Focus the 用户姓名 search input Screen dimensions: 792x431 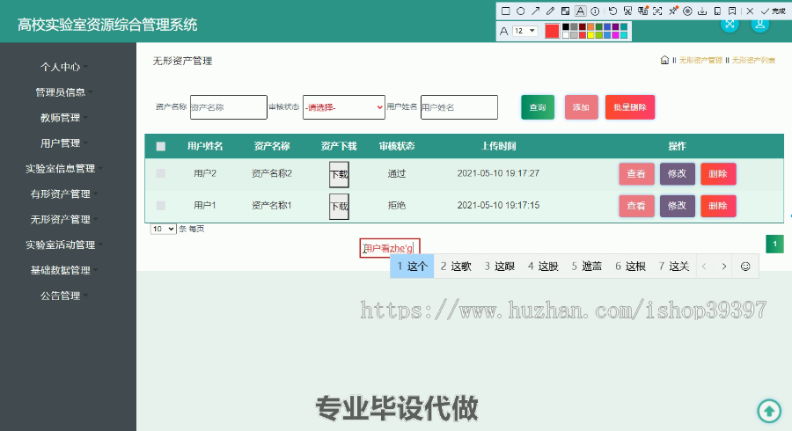click(459, 107)
